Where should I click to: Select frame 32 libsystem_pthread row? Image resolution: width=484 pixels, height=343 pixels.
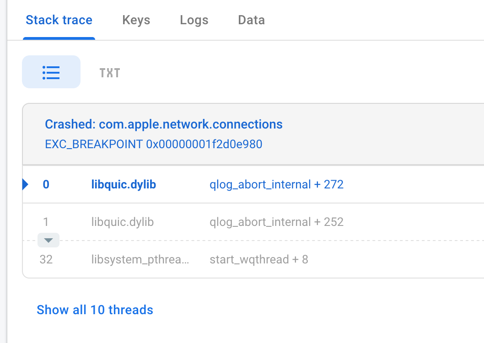(x=253, y=259)
